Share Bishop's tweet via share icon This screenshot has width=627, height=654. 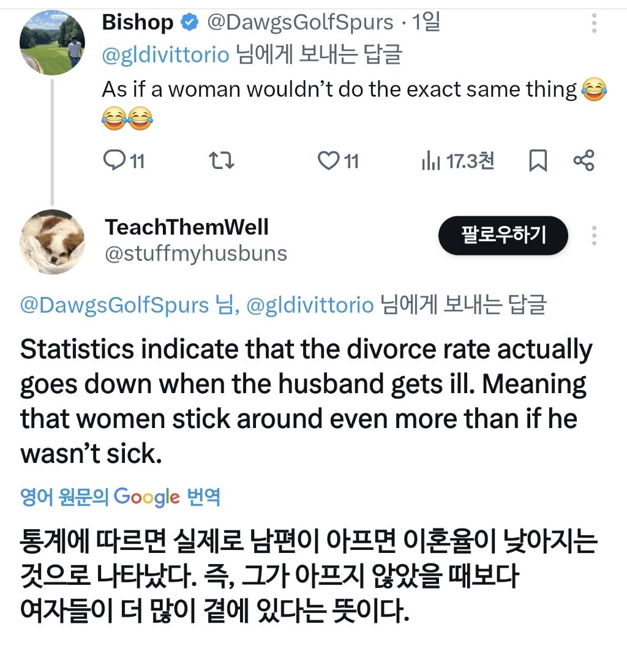[x=583, y=161]
